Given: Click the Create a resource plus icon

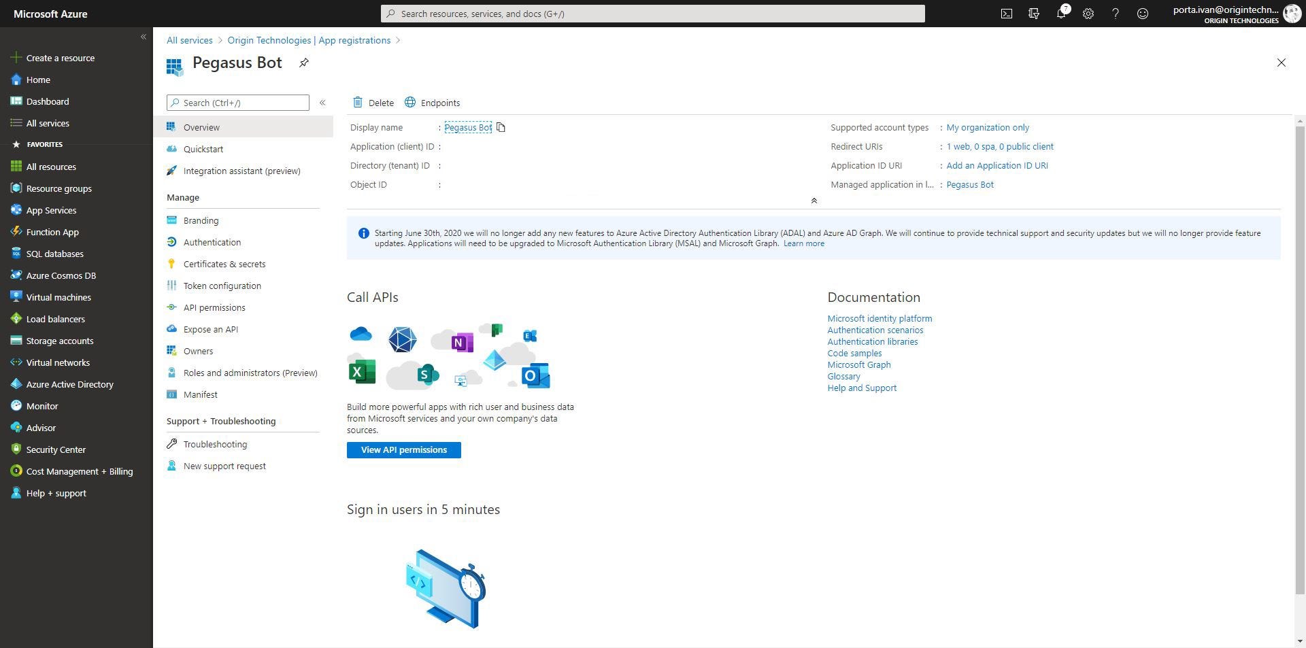Looking at the screenshot, I should tap(16, 58).
